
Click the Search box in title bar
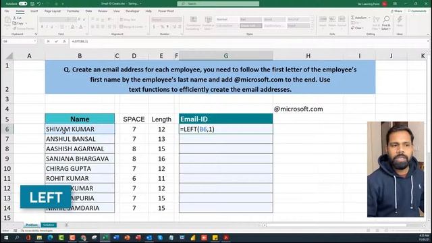coord(218,3)
